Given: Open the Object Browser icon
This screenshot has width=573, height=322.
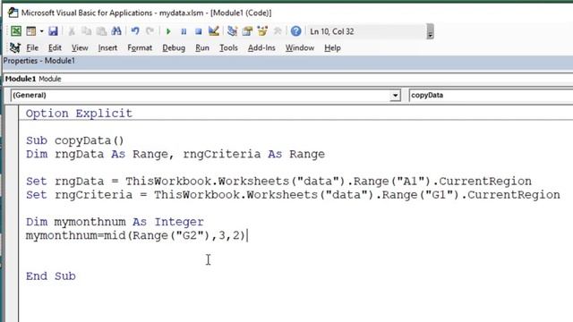Looking at the screenshot, I should click(262, 31).
